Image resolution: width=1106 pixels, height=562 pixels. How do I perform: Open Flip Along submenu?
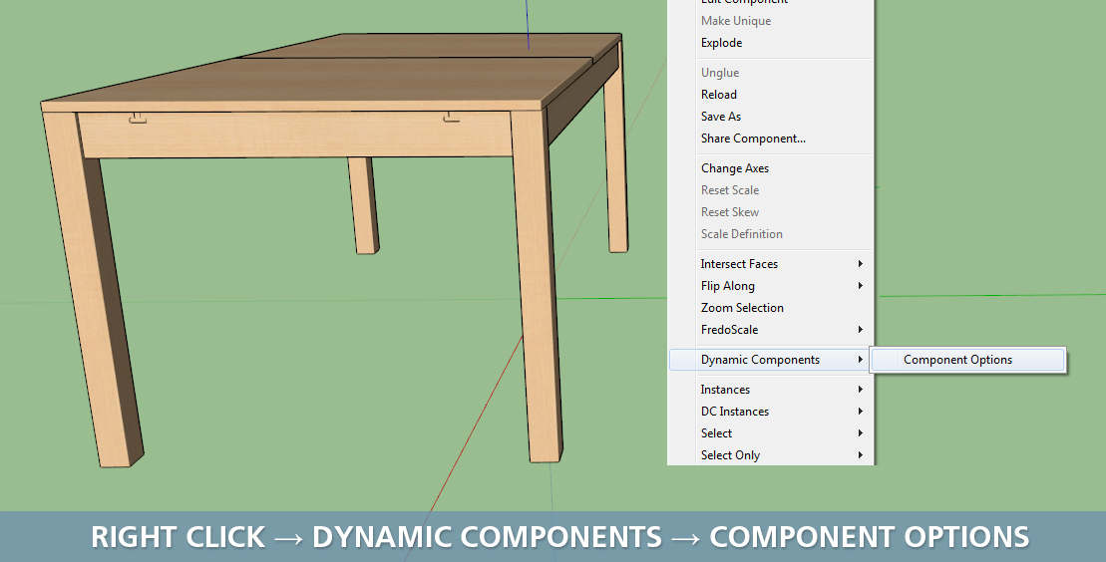pyautogui.click(x=770, y=286)
